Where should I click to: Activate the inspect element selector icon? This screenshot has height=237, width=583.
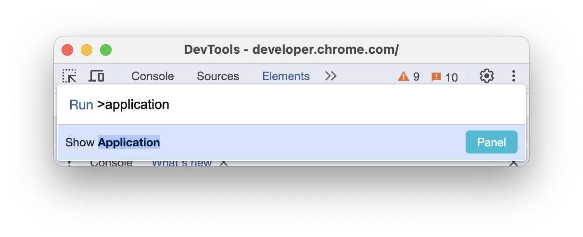click(70, 76)
